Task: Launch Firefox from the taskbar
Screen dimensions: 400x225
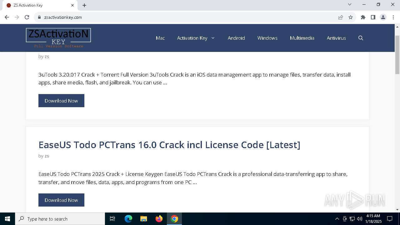Action: pyautogui.click(x=159, y=219)
